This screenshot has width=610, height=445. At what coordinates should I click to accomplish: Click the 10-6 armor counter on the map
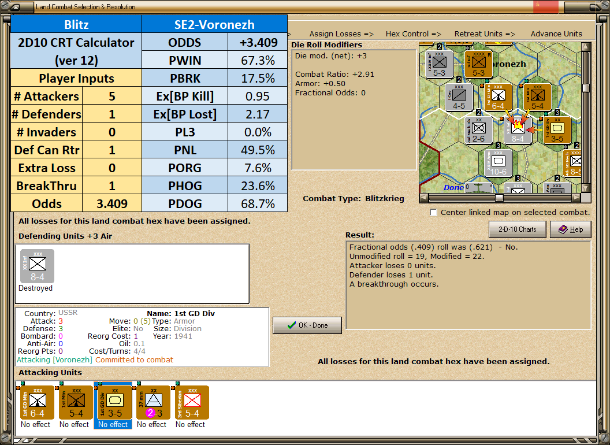[x=498, y=163]
